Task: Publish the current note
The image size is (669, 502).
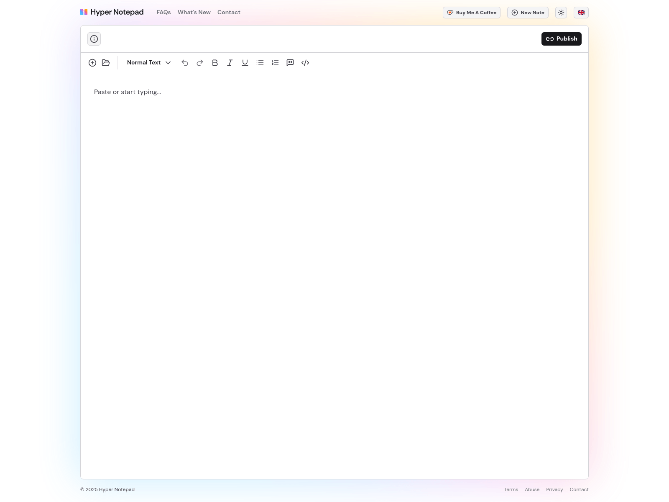Action: pos(562,38)
